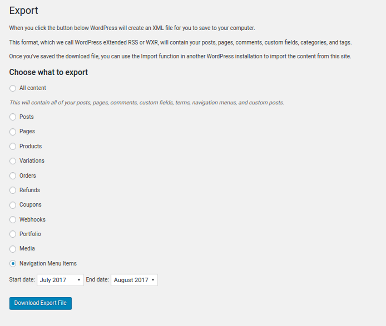
Task: Choose Posts as the export type
Action: pos(12,117)
